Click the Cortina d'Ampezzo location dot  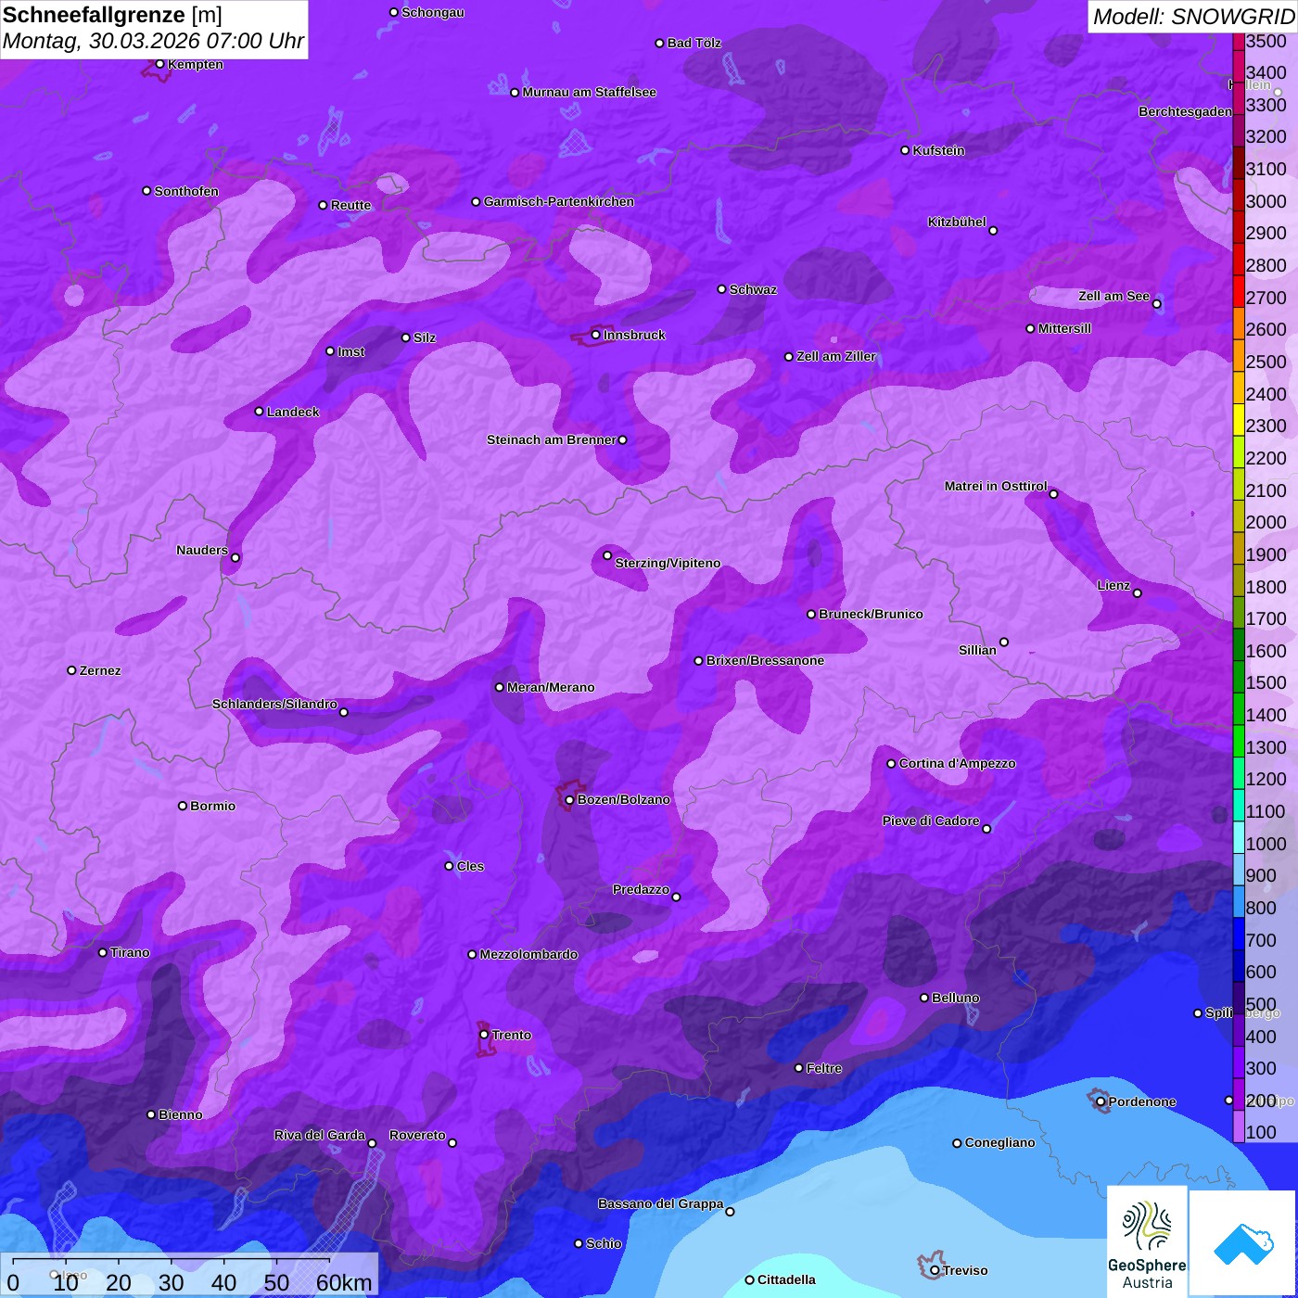point(891,764)
